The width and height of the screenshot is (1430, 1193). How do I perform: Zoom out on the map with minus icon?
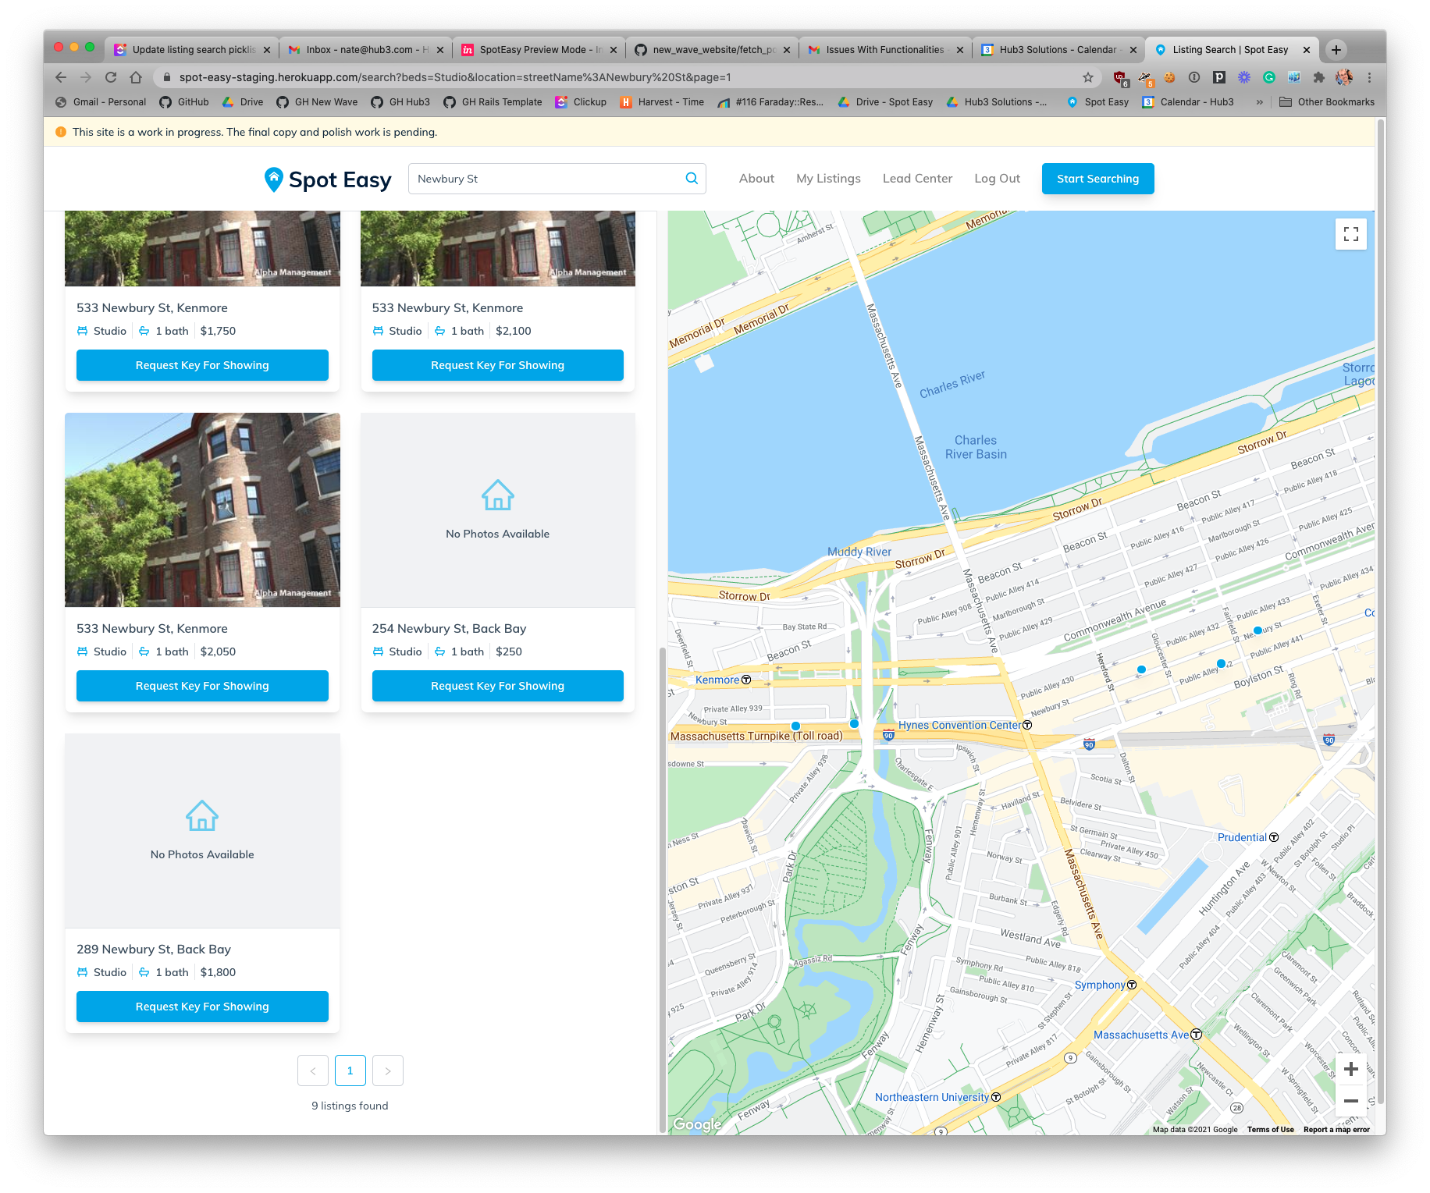1351,1101
